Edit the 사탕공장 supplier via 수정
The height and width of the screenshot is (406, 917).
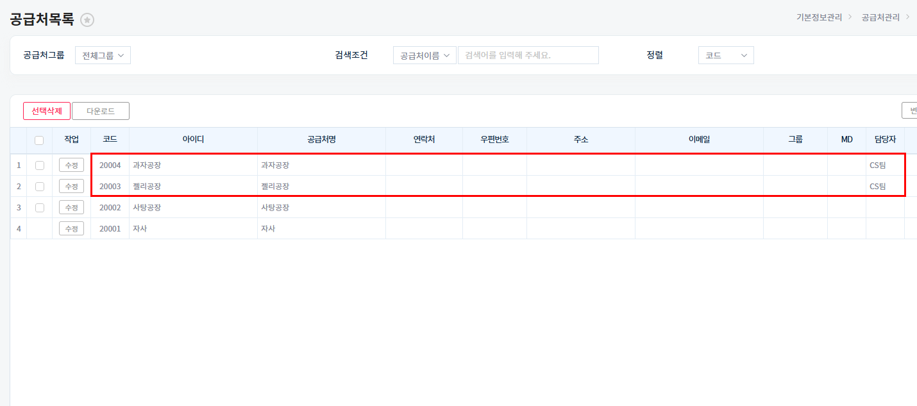tap(71, 208)
